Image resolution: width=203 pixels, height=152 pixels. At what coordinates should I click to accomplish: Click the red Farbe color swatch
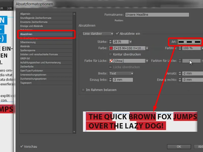111,48
